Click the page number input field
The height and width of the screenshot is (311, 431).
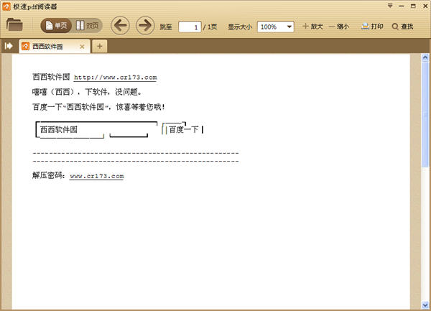(x=190, y=27)
